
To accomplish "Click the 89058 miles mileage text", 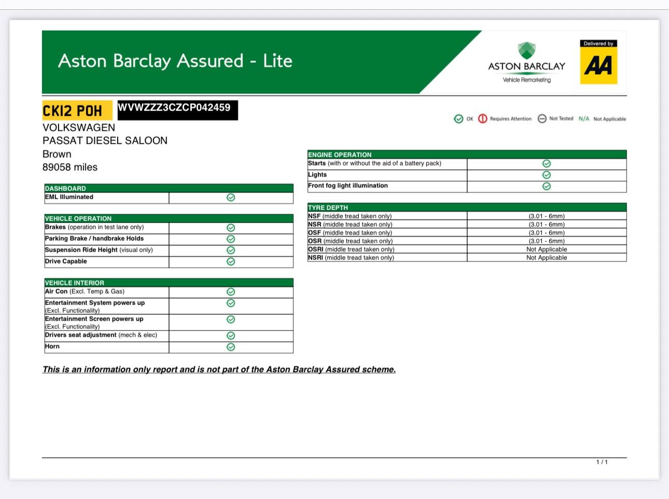I will pyautogui.click(x=70, y=167).
